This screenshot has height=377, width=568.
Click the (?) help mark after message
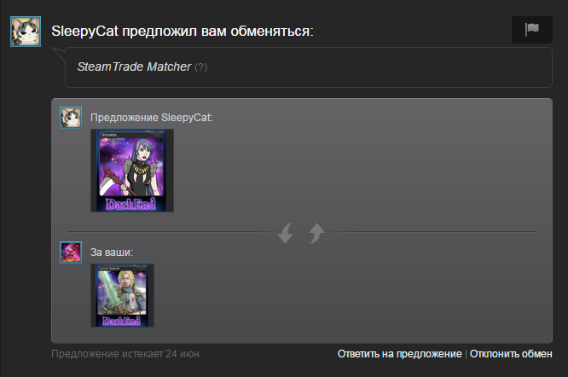[201, 67]
